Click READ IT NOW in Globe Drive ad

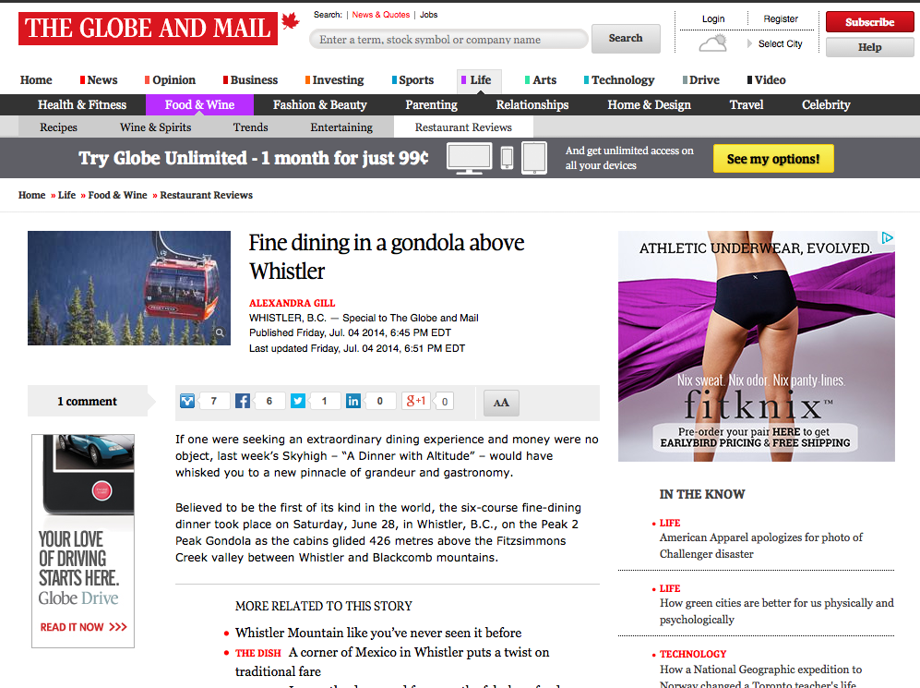(83, 627)
